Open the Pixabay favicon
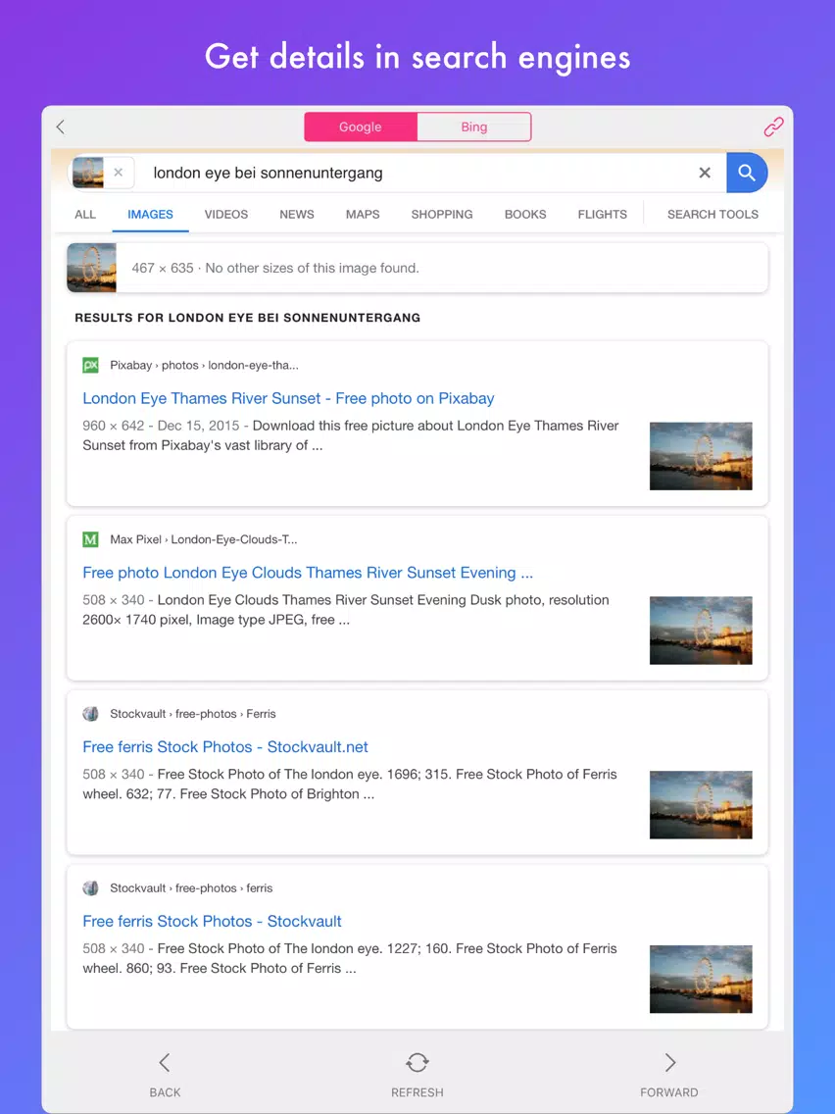835x1114 pixels. (x=91, y=365)
